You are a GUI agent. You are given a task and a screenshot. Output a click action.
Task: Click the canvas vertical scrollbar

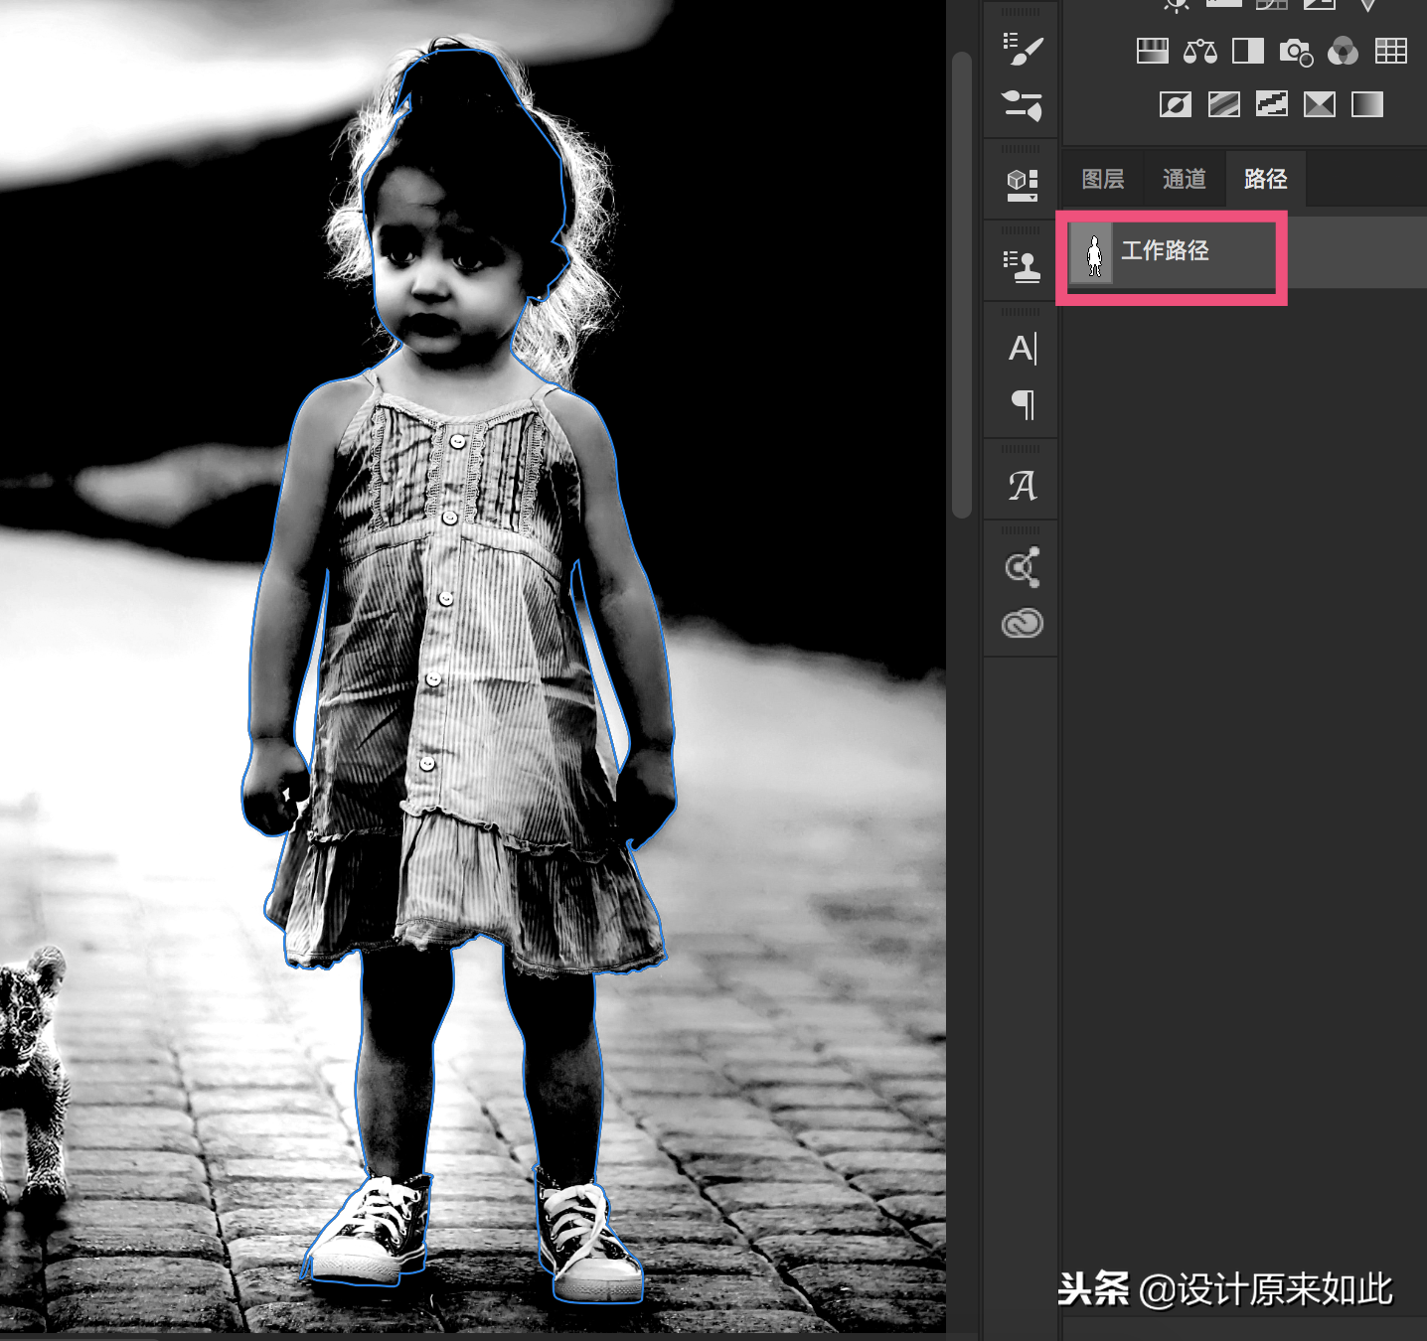(x=961, y=285)
